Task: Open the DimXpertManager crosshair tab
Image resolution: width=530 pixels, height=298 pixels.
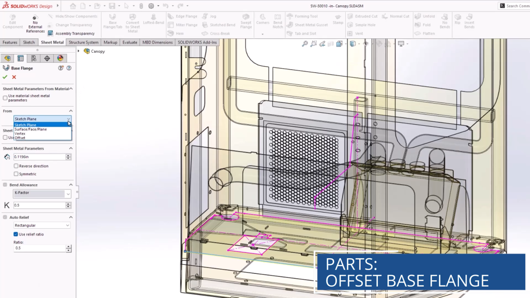Action: tap(47, 58)
